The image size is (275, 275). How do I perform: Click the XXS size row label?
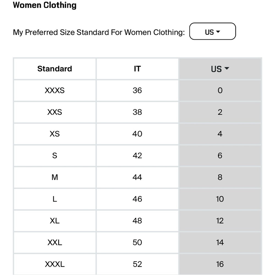tap(55, 112)
